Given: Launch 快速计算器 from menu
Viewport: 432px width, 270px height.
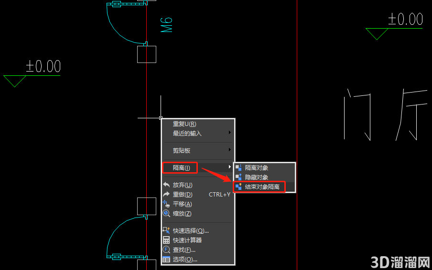Looking at the screenshot, I should coord(198,240).
